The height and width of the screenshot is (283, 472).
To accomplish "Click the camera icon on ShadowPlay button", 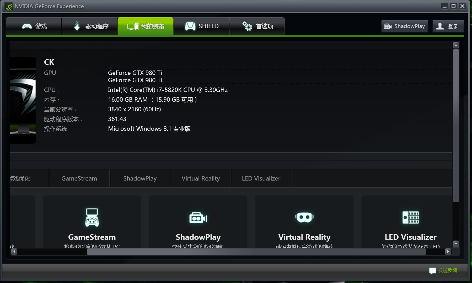I will pos(388,26).
